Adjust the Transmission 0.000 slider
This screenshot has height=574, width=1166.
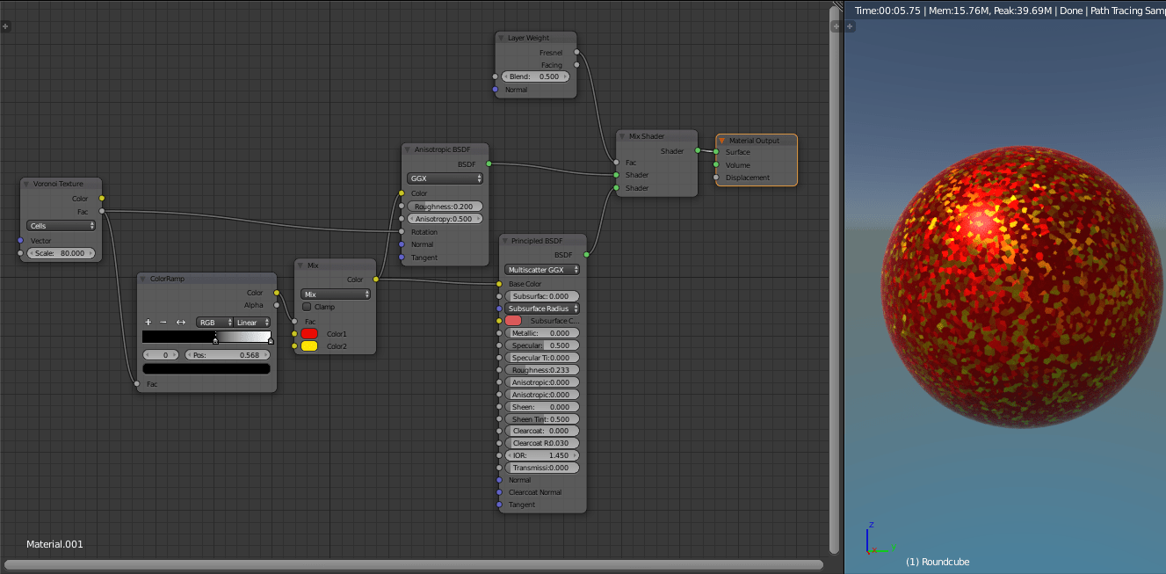coord(542,468)
